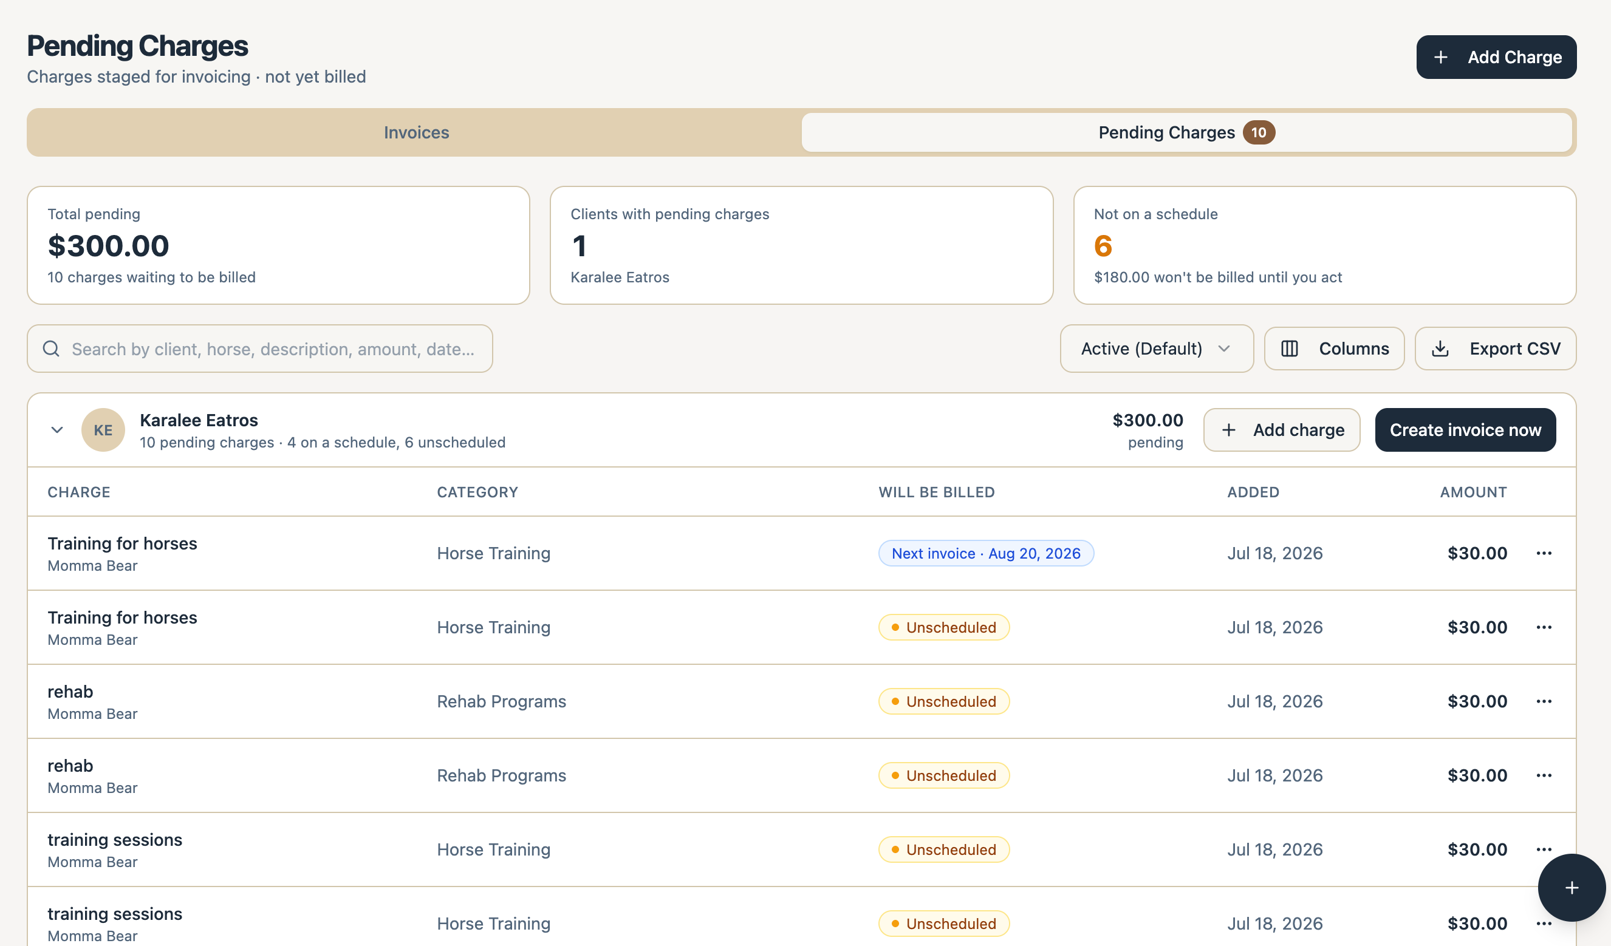Click plus icon on top Add Charge button
1611x946 pixels.
click(1440, 57)
